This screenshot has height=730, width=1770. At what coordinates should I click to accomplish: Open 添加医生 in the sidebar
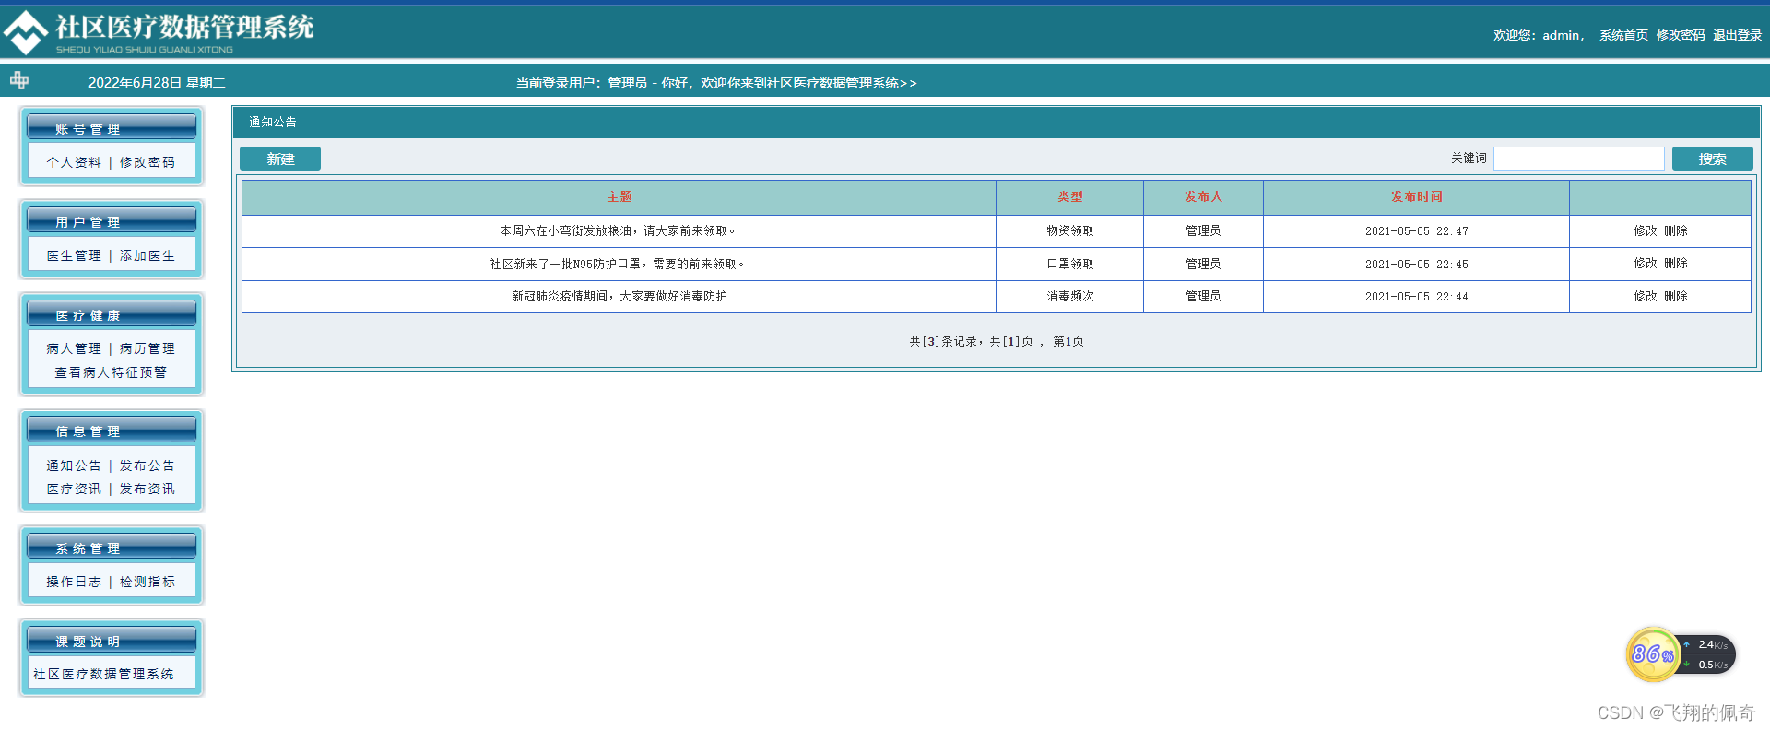point(147,255)
